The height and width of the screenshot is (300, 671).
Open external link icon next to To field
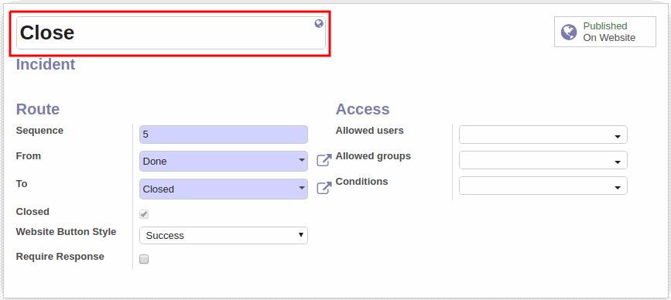coord(324,188)
